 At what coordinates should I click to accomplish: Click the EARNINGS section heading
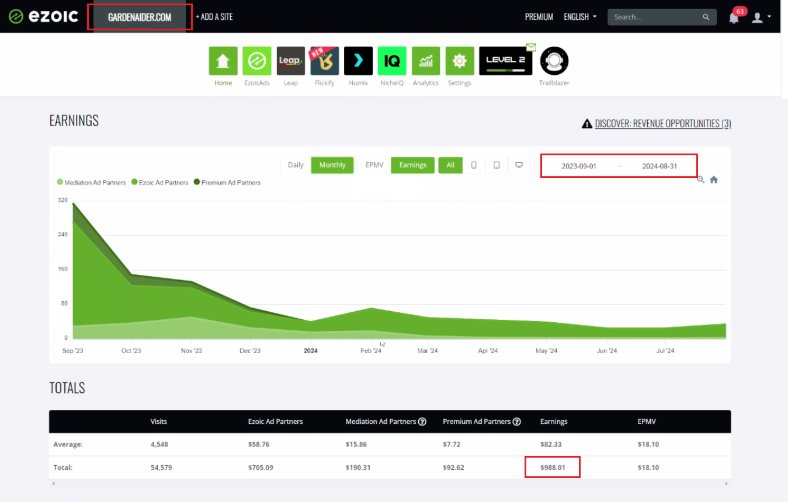coord(74,121)
